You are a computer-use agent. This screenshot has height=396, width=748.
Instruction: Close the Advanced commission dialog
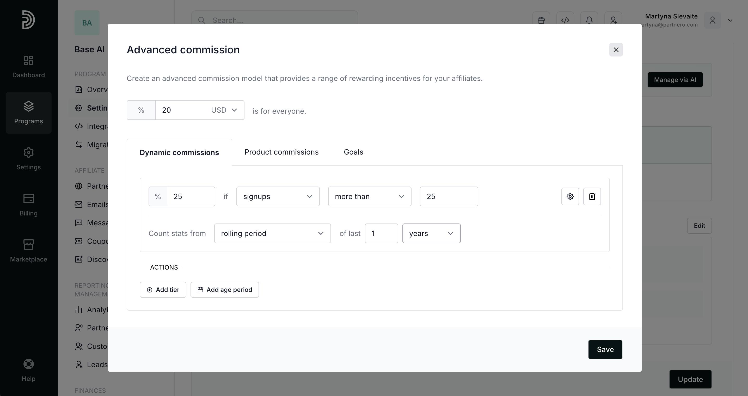tap(616, 50)
